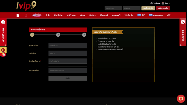This screenshot has height=105, width=187.
Task: Open the mobile phone icon in the navigation bar
Action: [26, 15]
